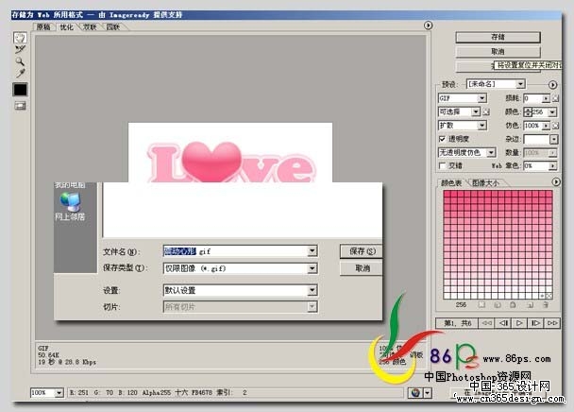
Task: Step to next animation frame
Action: coord(535,323)
